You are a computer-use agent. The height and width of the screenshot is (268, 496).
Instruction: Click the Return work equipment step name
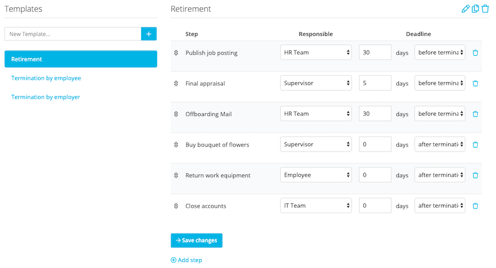coord(218,176)
